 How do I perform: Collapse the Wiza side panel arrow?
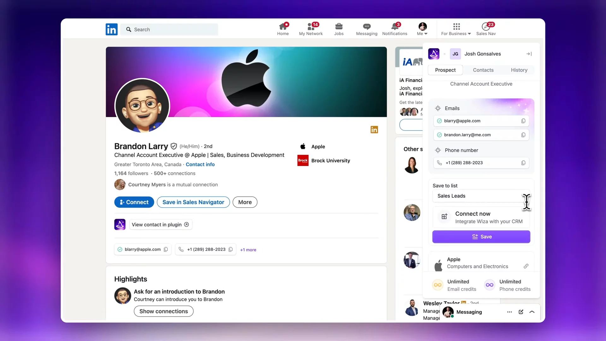(529, 54)
